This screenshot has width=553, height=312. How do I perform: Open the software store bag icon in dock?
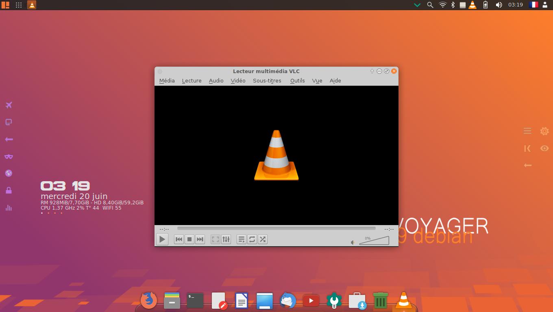click(x=357, y=301)
